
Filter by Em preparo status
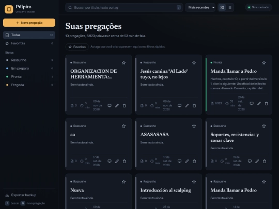(29, 69)
